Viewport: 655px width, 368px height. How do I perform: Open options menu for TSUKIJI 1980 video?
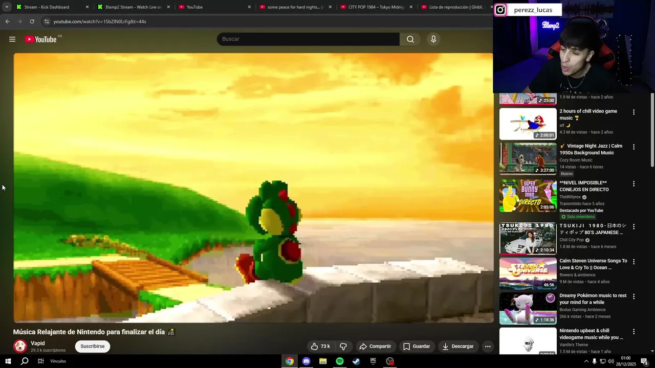[634, 226]
